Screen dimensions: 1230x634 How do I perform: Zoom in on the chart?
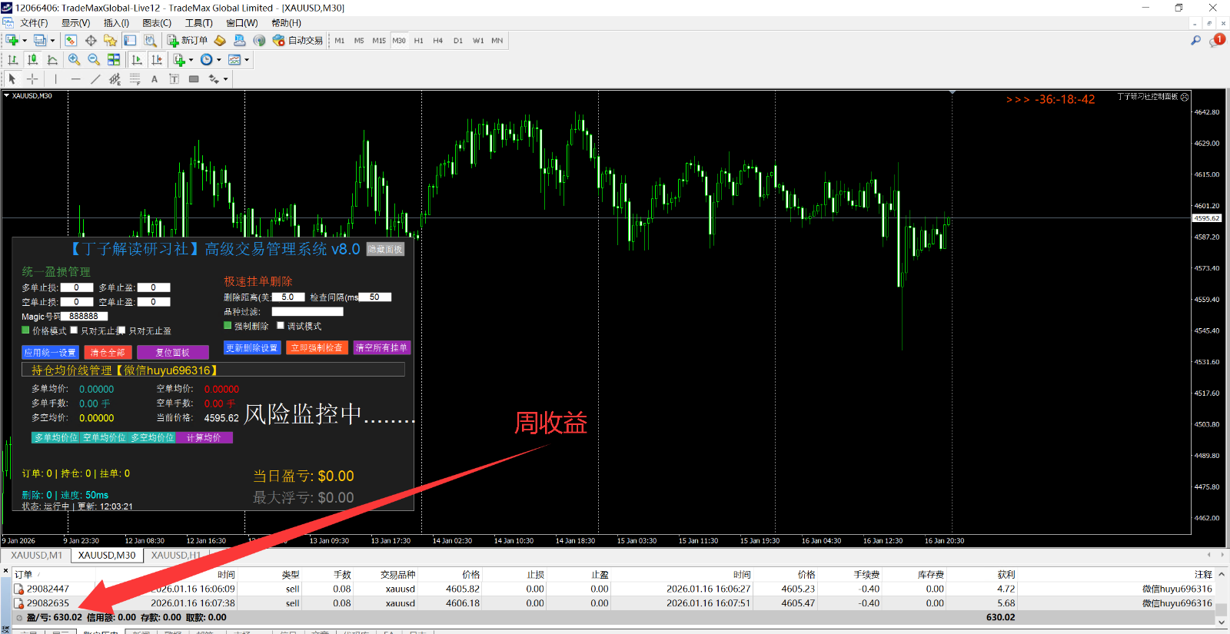(x=74, y=59)
